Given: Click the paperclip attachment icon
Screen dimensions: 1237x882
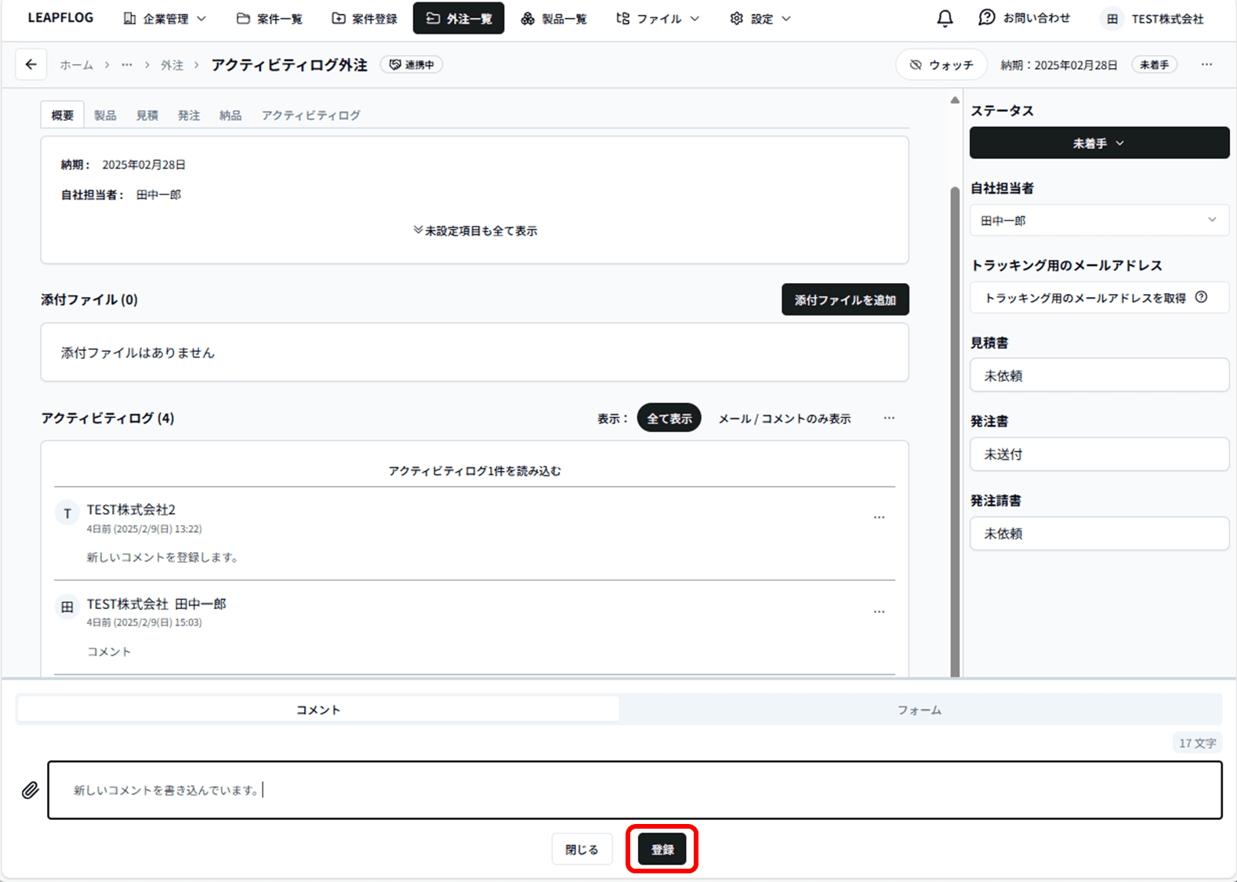Looking at the screenshot, I should (30, 789).
